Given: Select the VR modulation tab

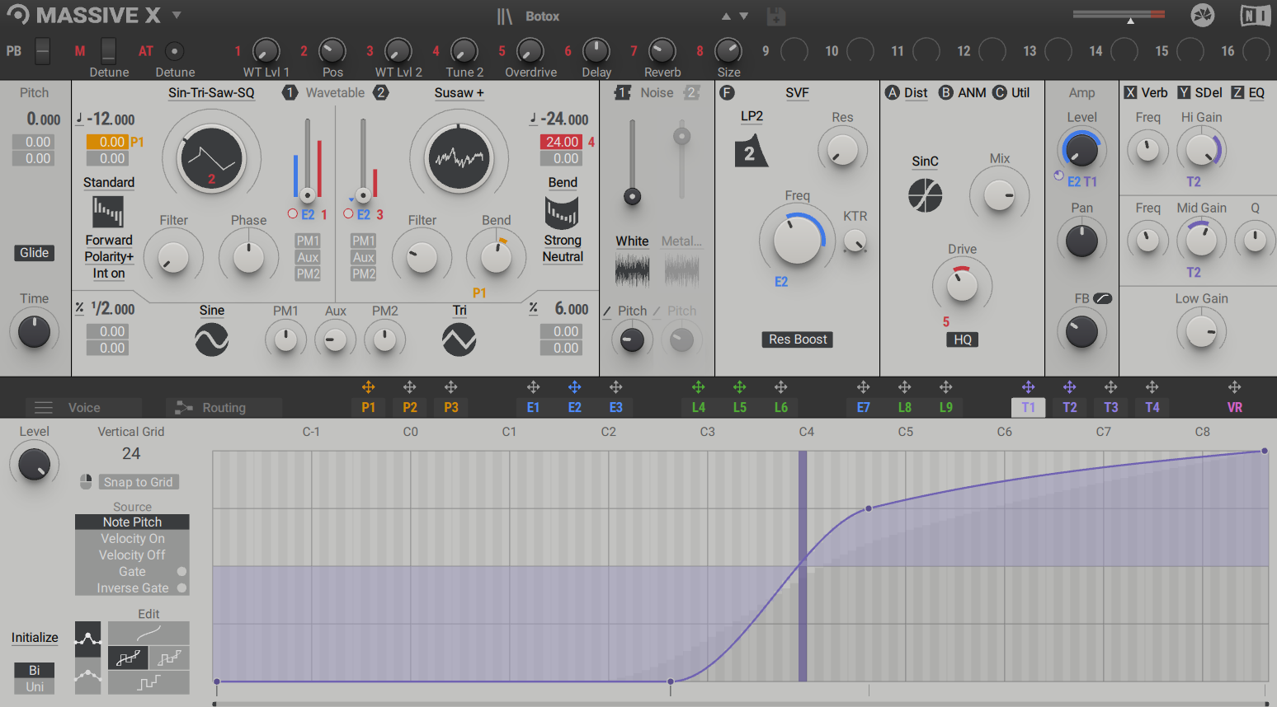Looking at the screenshot, I should click(x=1234, y=408).
